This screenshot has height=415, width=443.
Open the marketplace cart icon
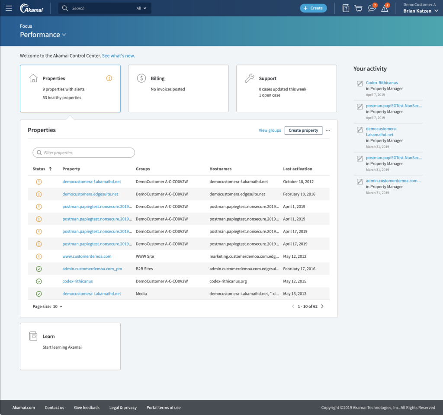pos(359,8)
